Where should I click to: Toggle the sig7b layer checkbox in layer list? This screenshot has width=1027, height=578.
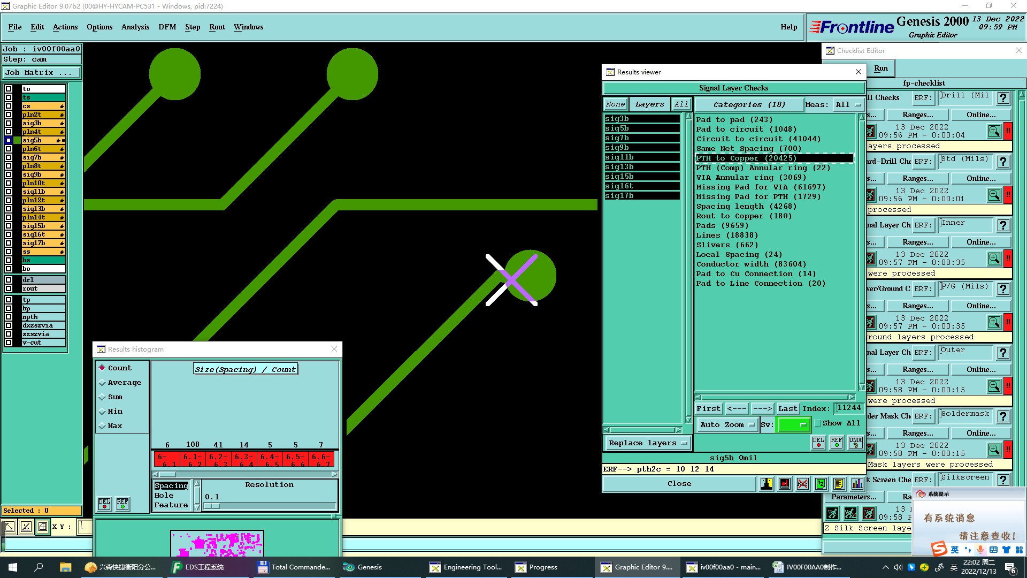(x=9, y=157)
